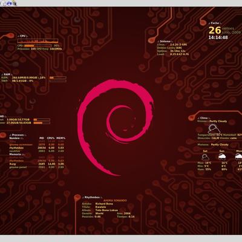Open the blue globe browser launcher in top panel
Screen dimensions: 242x242
point(9,3)
